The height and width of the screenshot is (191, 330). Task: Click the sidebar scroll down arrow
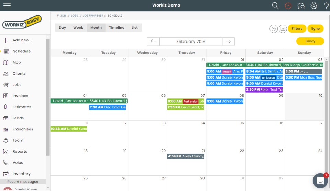48,188
